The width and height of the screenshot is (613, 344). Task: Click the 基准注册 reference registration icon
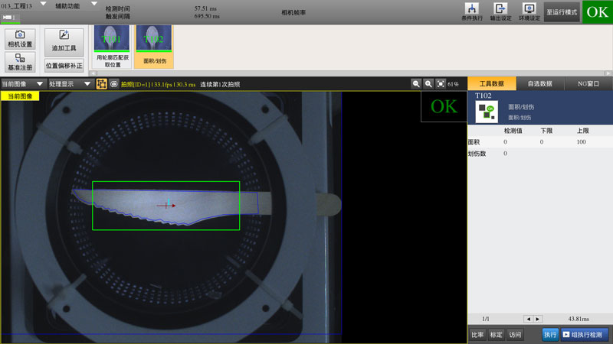pos(20,62)
